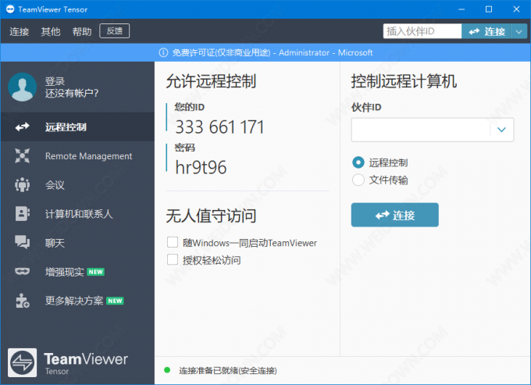Click the TeamViewer icon in title bar

[x=10, y=9]
